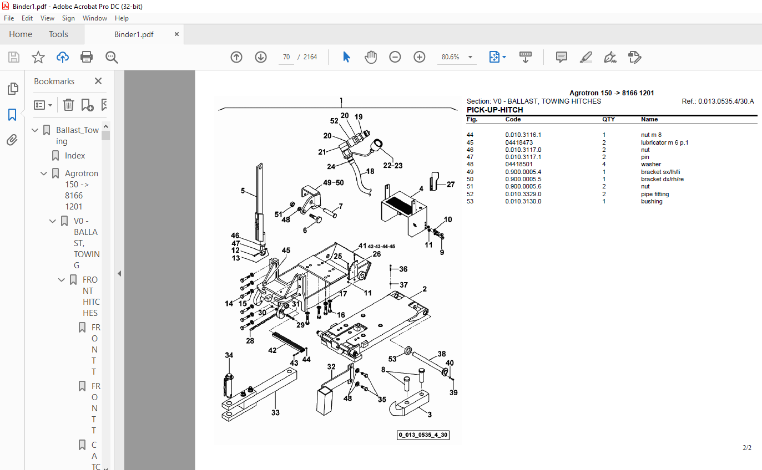Viewport: 762px width, 470px height.
Task: Activate the arrow selection tool
Action: [346, 57]
